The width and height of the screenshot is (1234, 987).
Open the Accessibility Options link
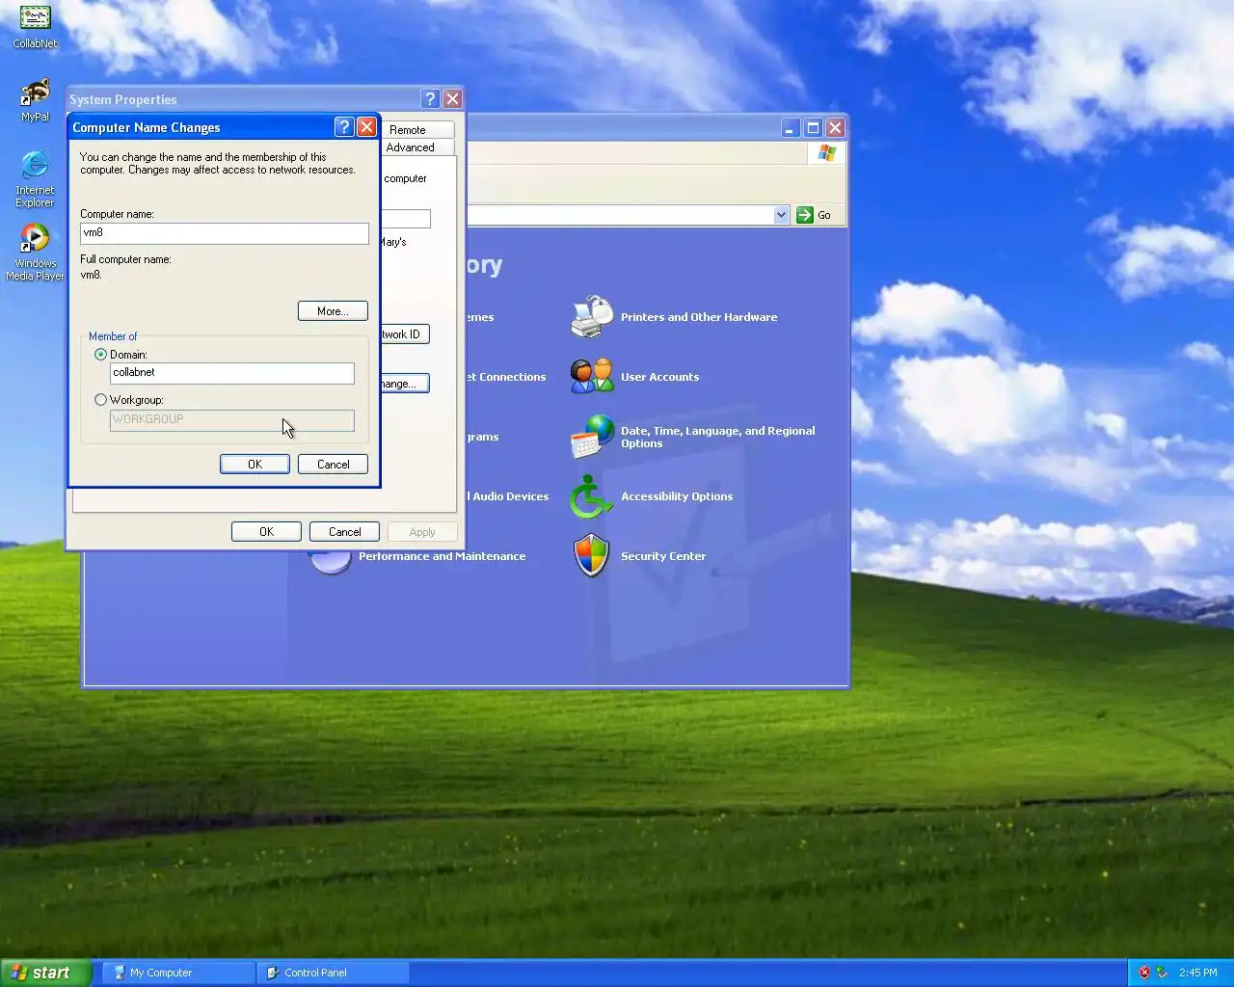[677, 496]
